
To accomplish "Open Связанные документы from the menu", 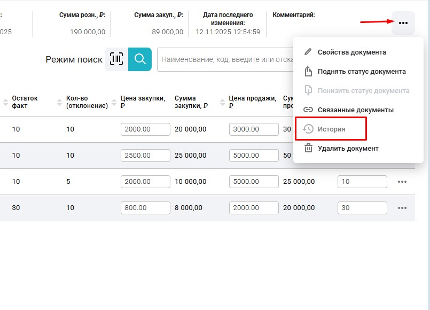I will pos(355,110).
